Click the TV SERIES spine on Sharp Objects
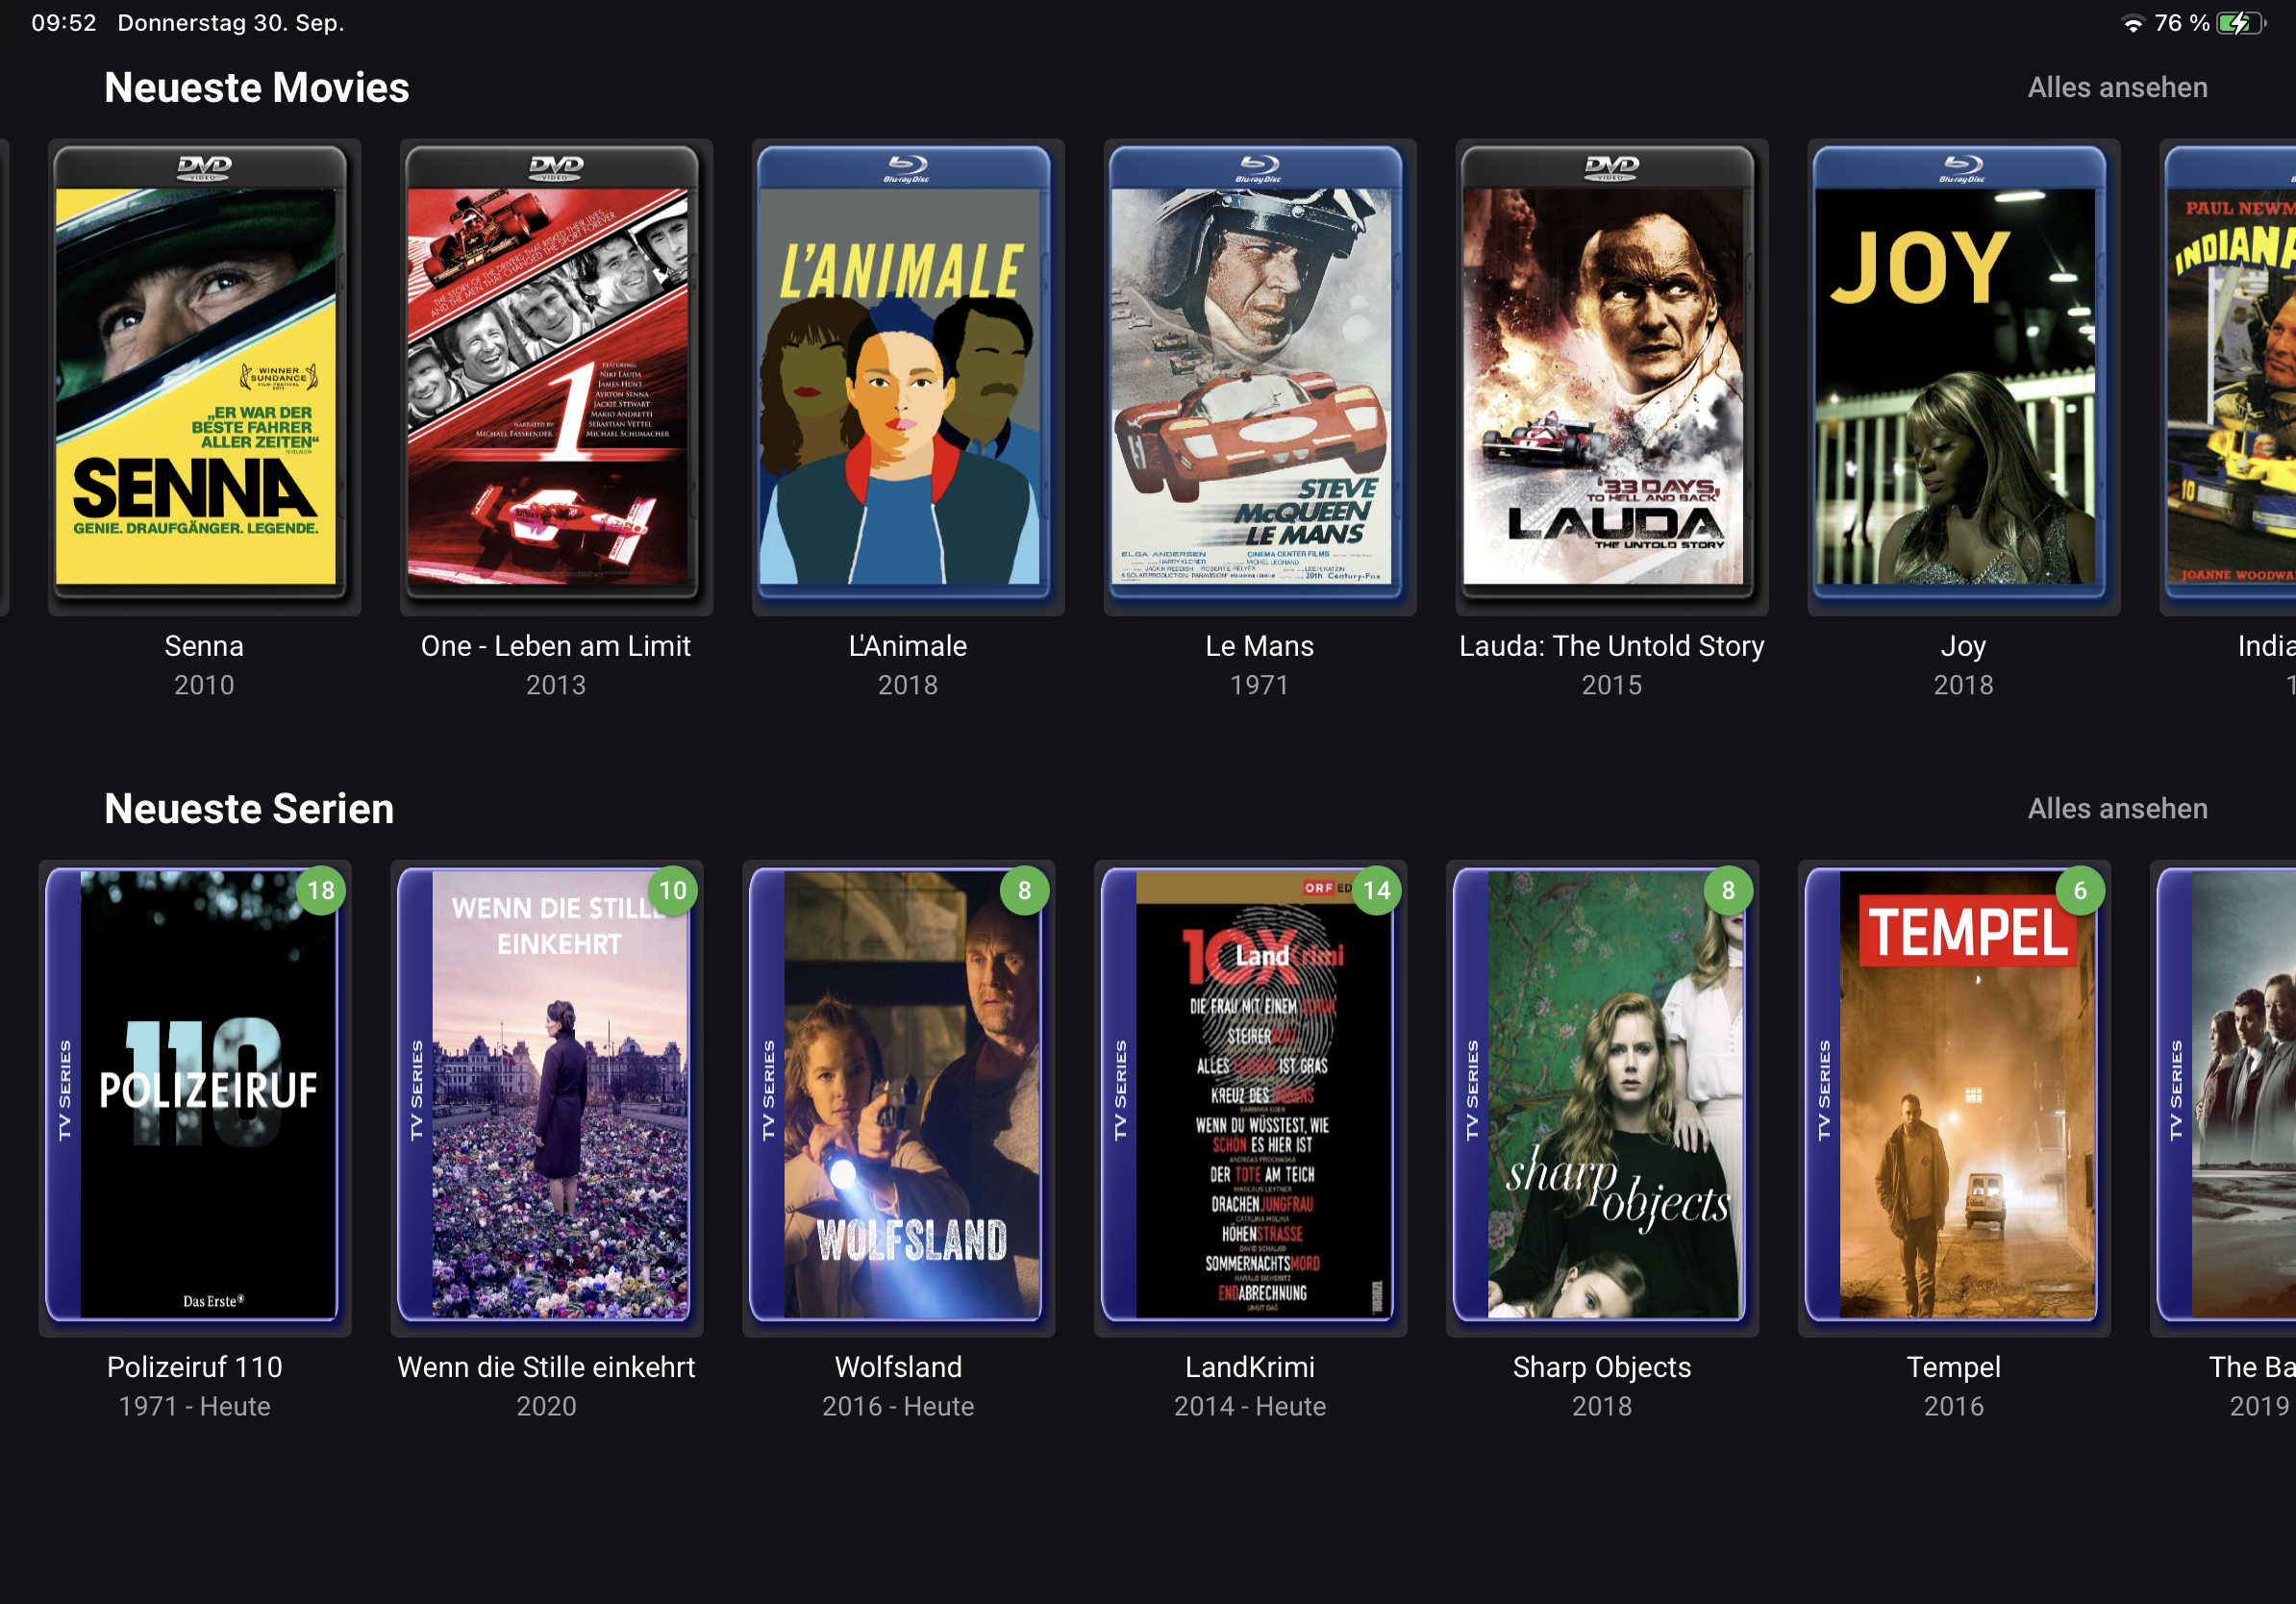 click(1472, 1090)
